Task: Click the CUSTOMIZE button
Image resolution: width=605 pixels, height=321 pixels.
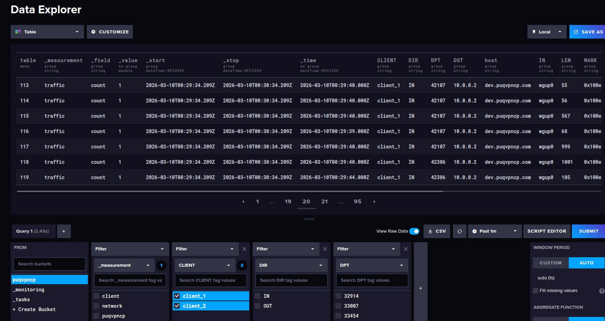Action: (x=110, y=32)
